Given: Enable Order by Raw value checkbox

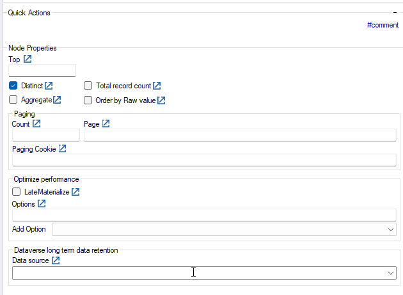Looking at the screenshot, I should tap(88, 100).
